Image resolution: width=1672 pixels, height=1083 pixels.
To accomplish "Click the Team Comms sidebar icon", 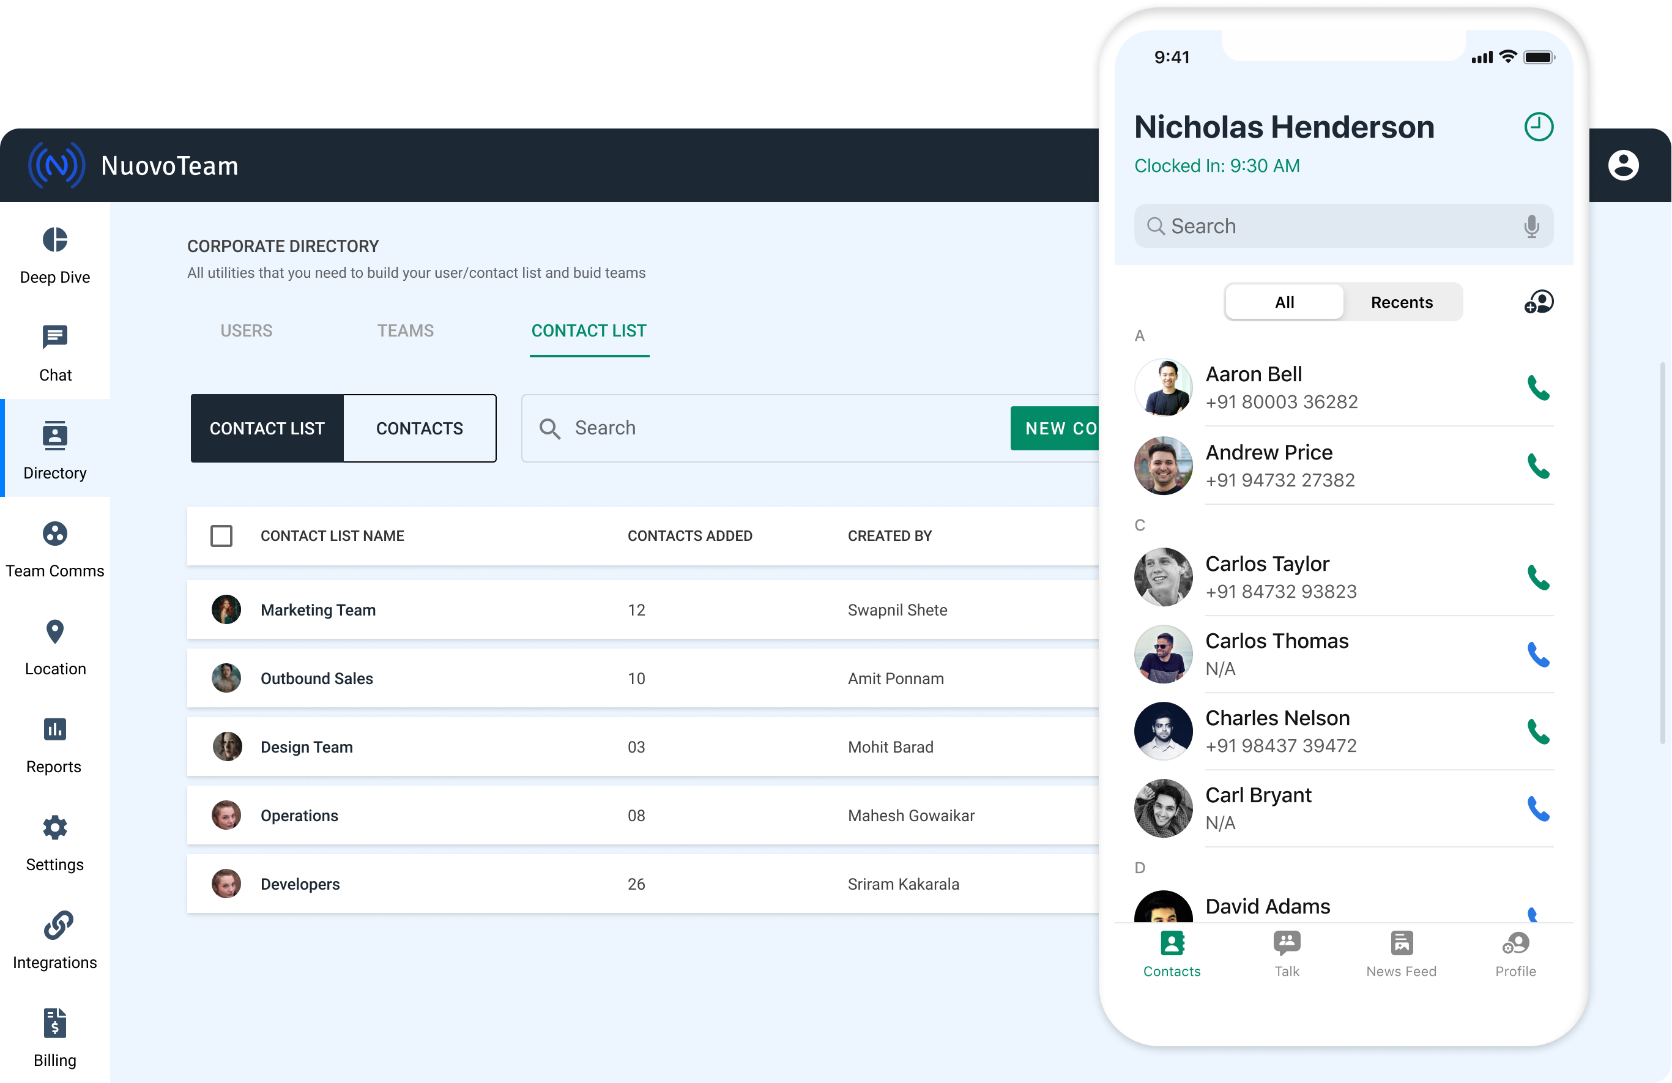I will tap(55, 534).
